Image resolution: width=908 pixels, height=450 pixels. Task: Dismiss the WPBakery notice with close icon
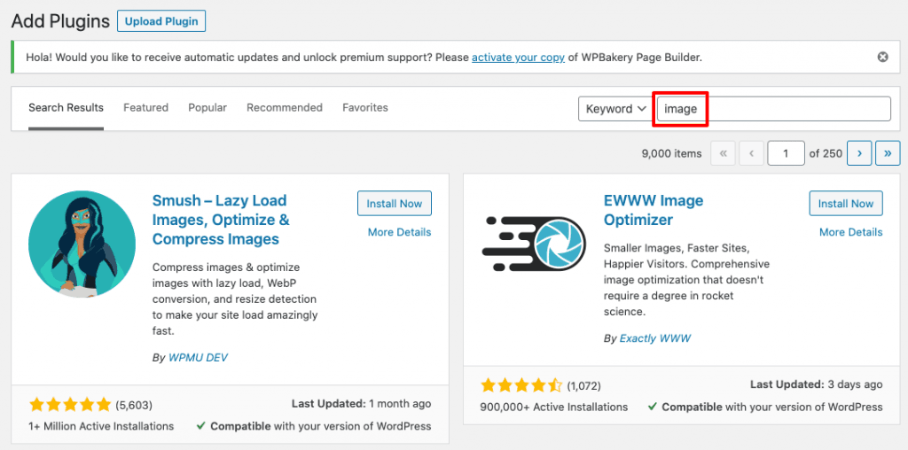[x=882, y=58]
